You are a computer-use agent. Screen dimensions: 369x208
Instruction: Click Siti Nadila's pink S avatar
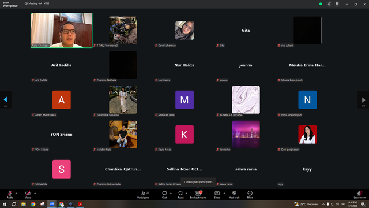click(62, 169)
